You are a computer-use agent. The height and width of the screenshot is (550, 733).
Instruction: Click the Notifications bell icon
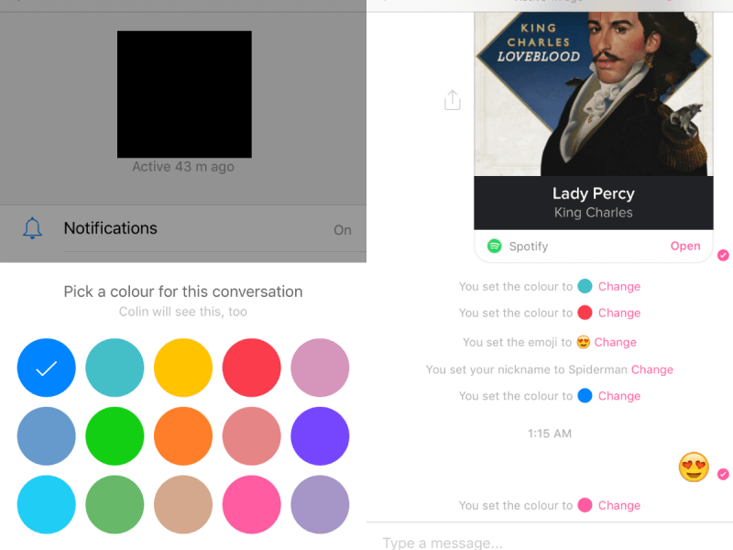(34, 228)
